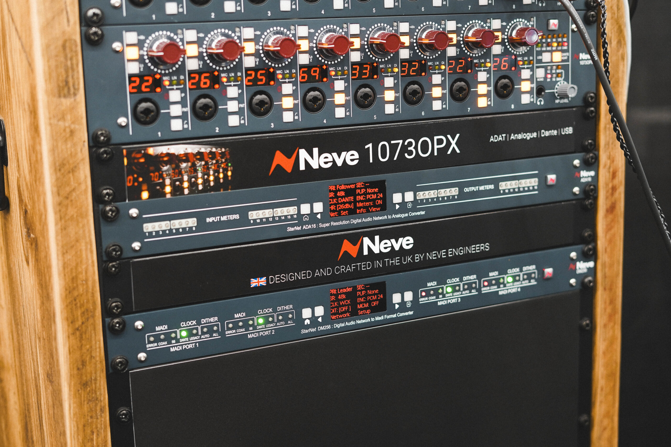671x447 pixels.
Task: Click MADI PORT 1 green DANTE clock LED
Action: click(184, 333)
